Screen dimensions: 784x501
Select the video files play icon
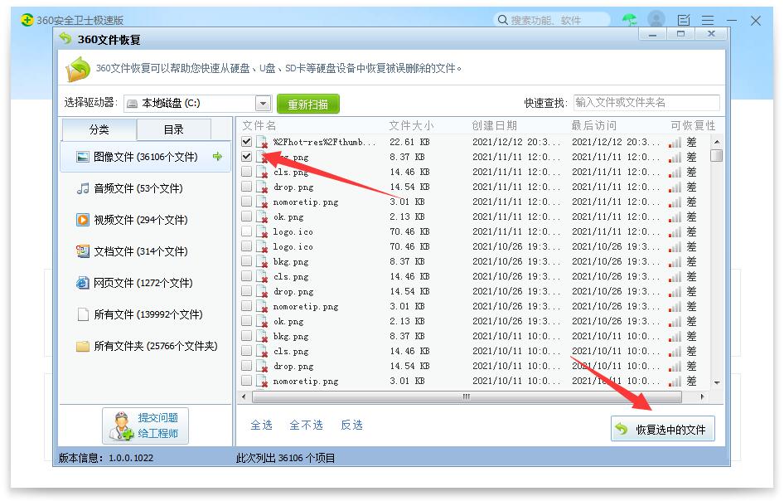[x=83, y=220]
